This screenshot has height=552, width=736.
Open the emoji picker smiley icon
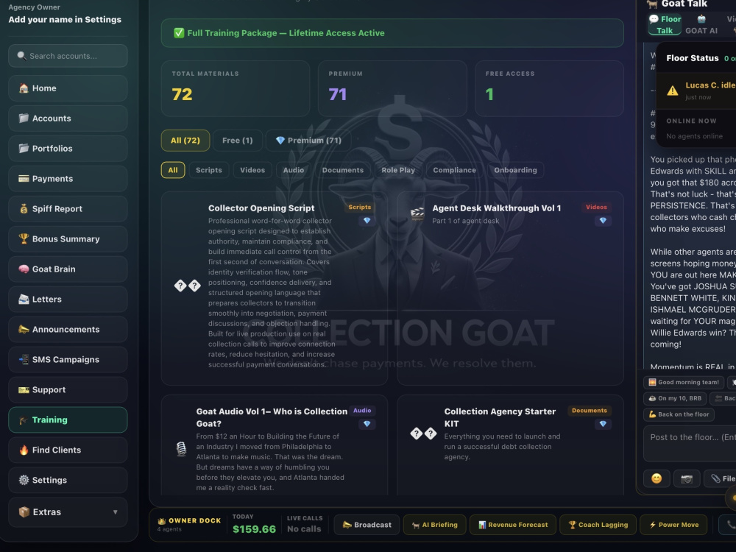coord(657,478)
